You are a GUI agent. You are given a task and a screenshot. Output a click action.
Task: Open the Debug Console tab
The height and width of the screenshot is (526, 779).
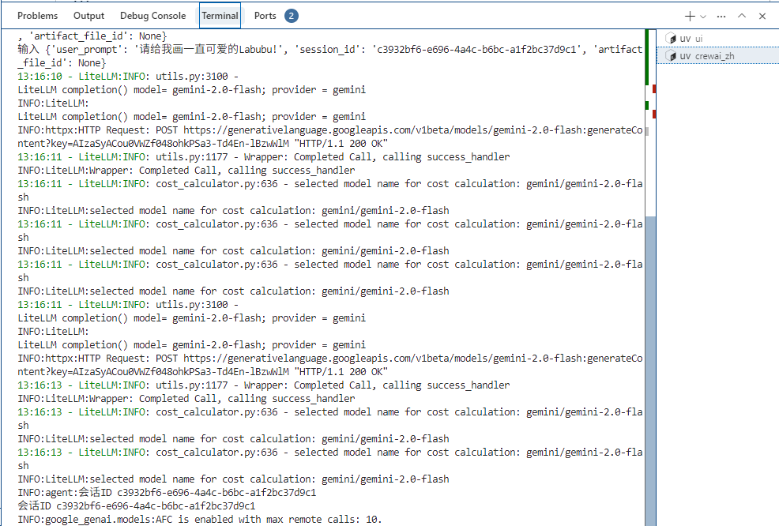click(x=152, y=16)
